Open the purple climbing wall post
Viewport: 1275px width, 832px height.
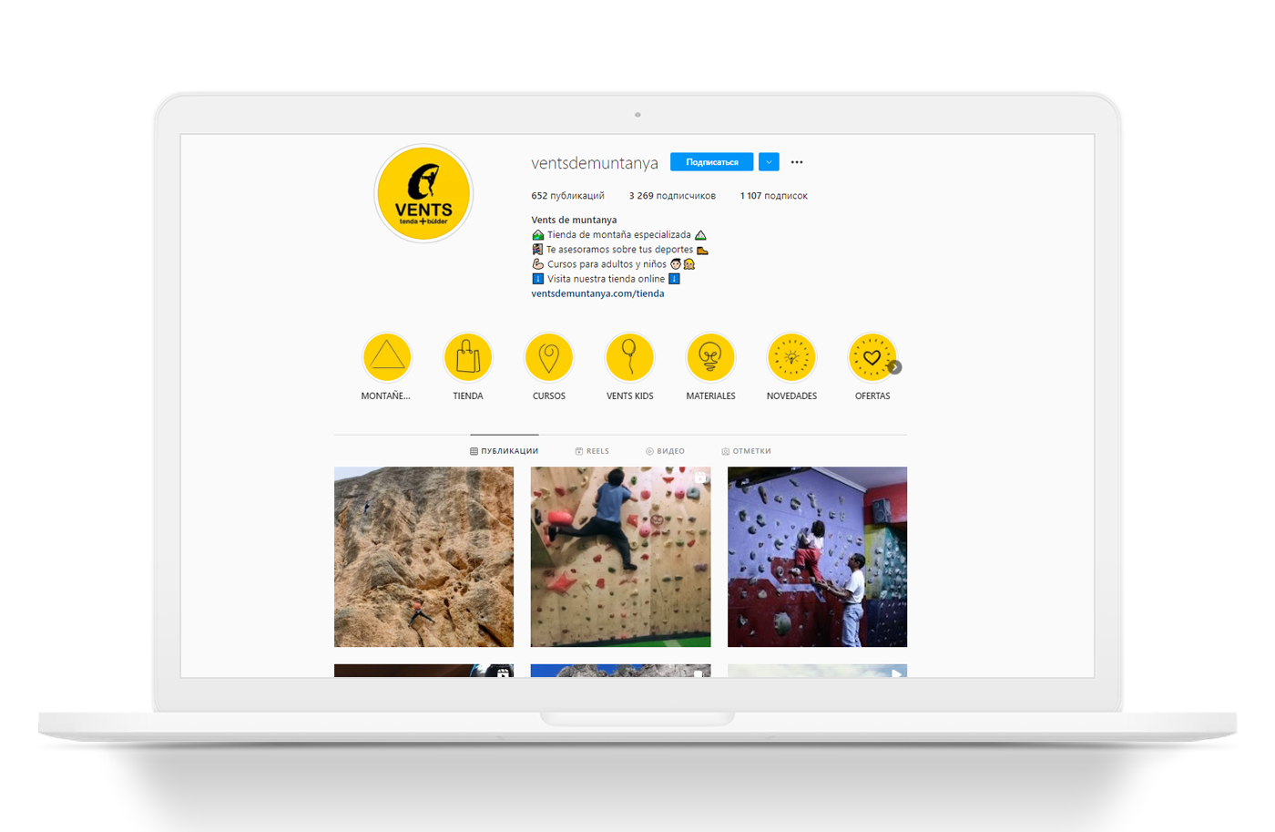coord(817,557)
